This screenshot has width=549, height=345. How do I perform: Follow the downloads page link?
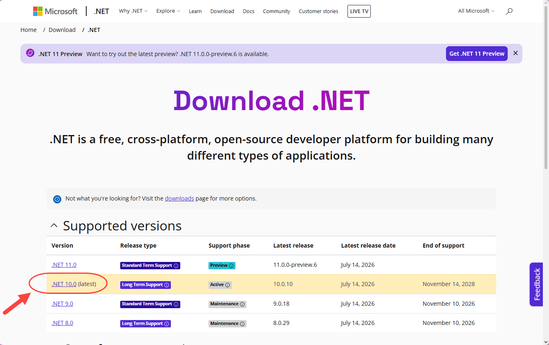[179, 198]
